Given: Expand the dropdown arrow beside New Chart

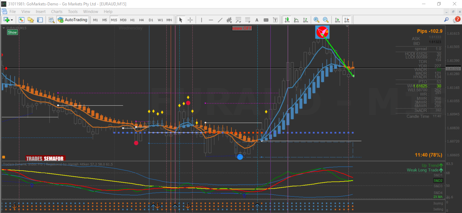Looking at the screenshot, I should click(12, 20).
